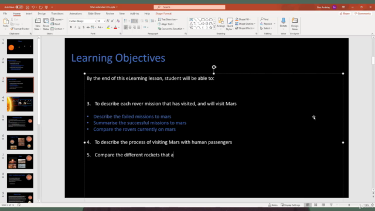Click the Save icon in title bar
This screenshot has height=211, width=375.
(x=28, y=7)
